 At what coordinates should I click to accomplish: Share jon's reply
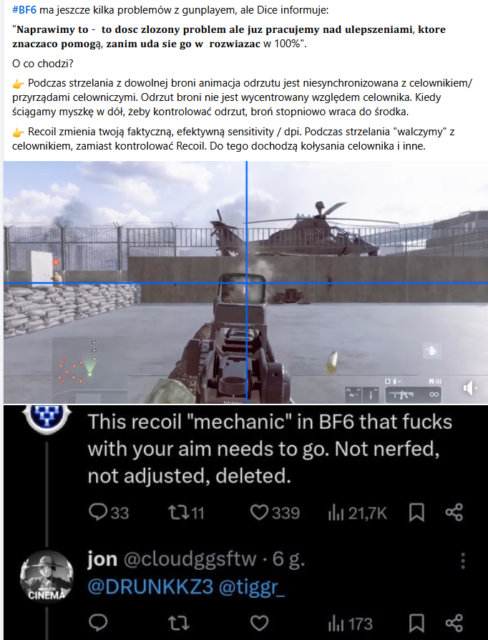click(x=454, y=624)
